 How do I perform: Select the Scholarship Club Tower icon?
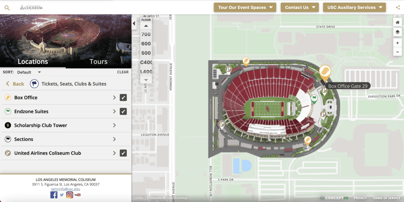click(x=7, y=125)
